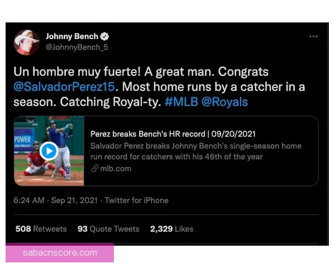Play the Perez home run video

pyautogui.click(x=49, y=150)
